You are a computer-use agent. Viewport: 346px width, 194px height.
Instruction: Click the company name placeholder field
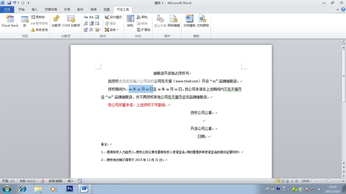coord(136,81)
